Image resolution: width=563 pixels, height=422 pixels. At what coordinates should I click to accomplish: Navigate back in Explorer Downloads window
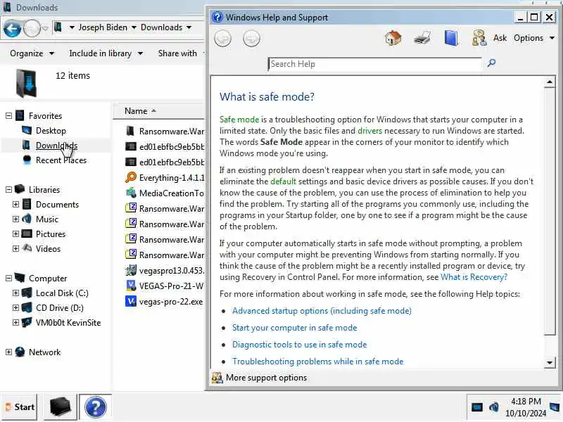(x=12, y=28)
